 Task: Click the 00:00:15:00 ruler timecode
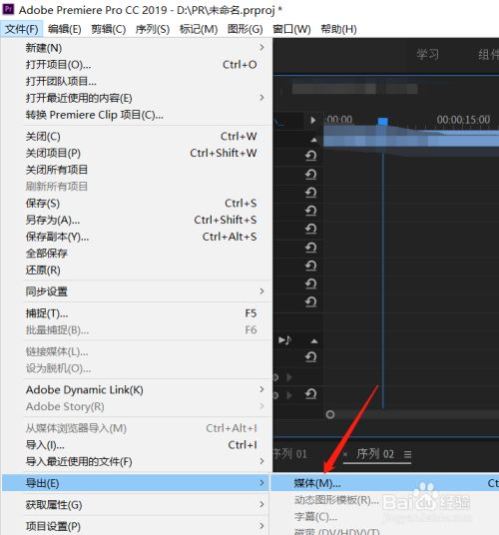pyautogui.click(x=463, y=120)
